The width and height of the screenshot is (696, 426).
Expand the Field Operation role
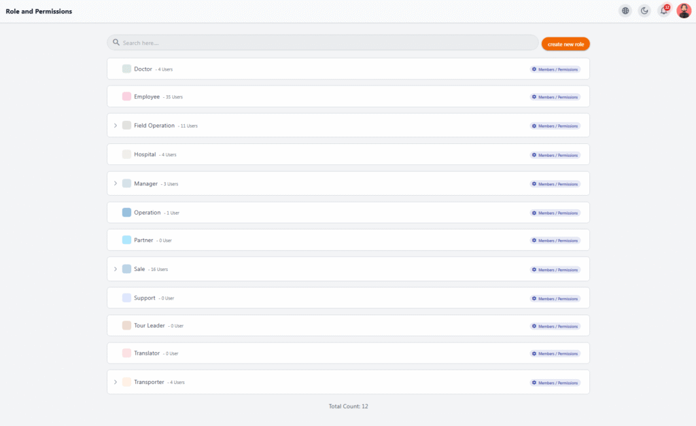pos(116,126)
